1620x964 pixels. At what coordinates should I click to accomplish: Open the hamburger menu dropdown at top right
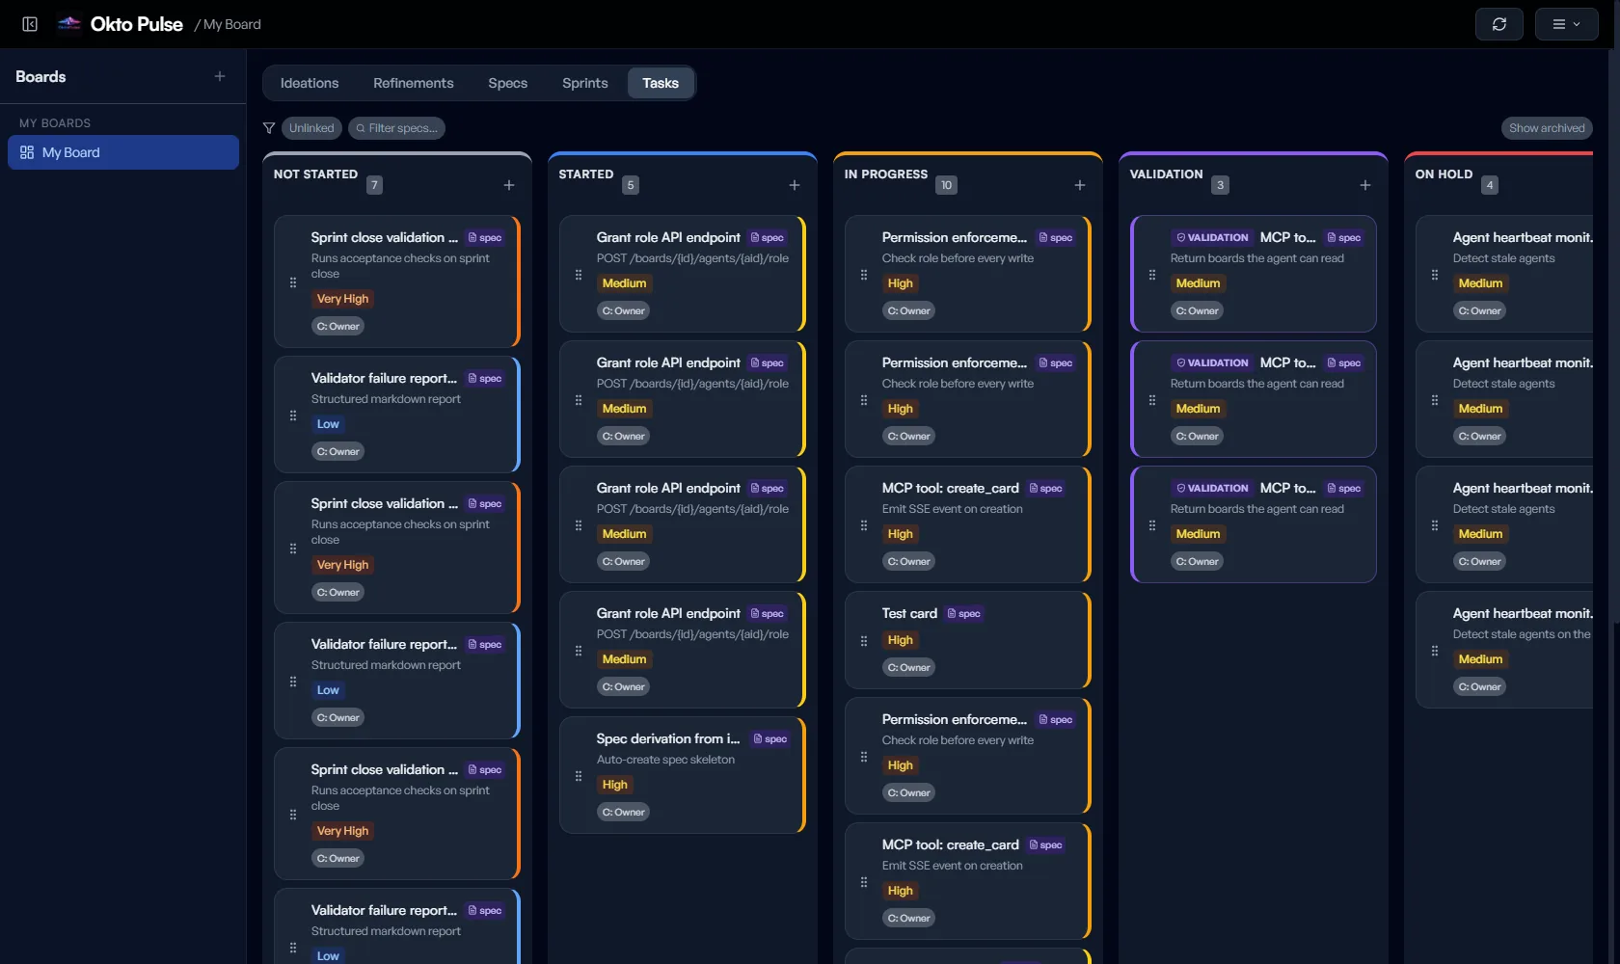point(1566,24)
